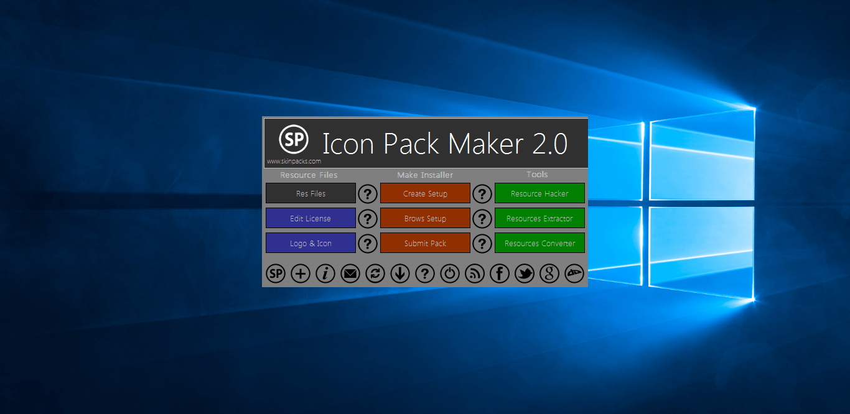Click the info icon in the bottom row
Screen dimensions: 850x414
[325, 274]
